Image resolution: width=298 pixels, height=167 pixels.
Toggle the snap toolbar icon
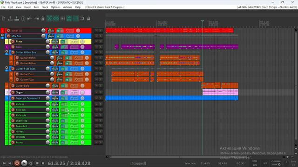82,19
